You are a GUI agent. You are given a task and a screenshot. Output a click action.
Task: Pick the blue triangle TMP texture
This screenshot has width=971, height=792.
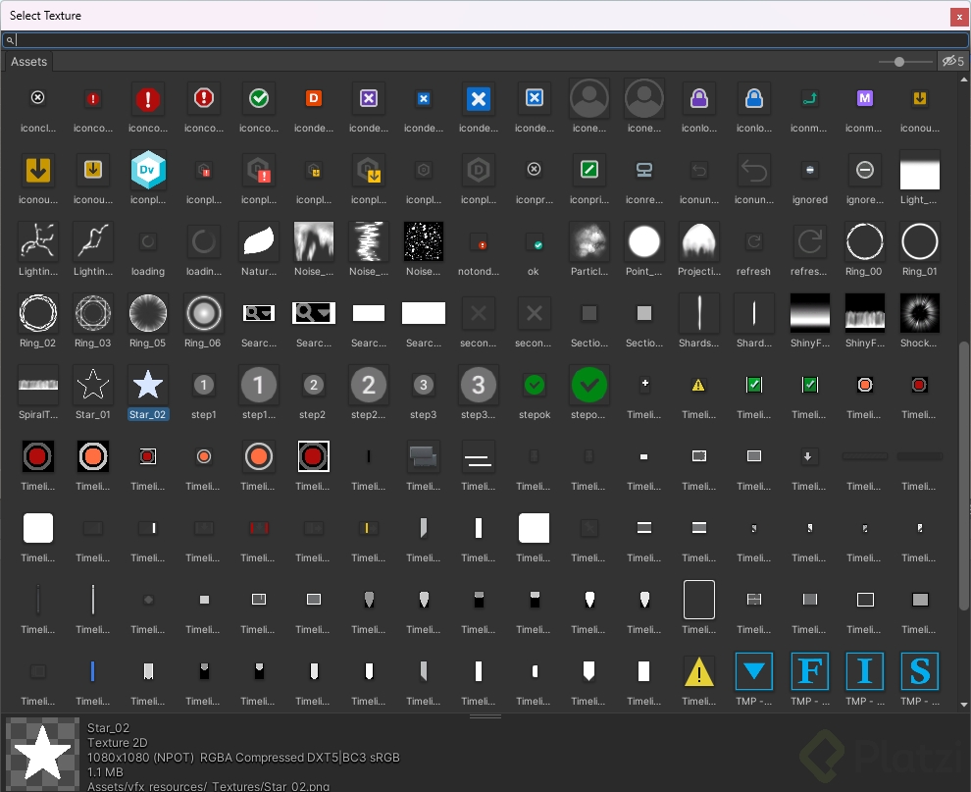[x=753, y=671]
